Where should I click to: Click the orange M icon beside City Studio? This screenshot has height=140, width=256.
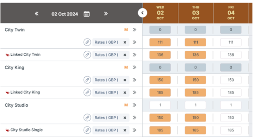[126, 105]
